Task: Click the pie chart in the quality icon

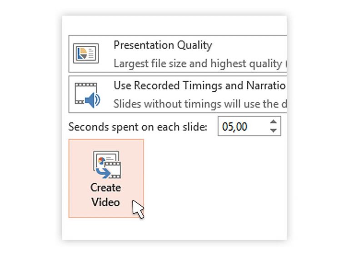Action: (x=84, y=54)
